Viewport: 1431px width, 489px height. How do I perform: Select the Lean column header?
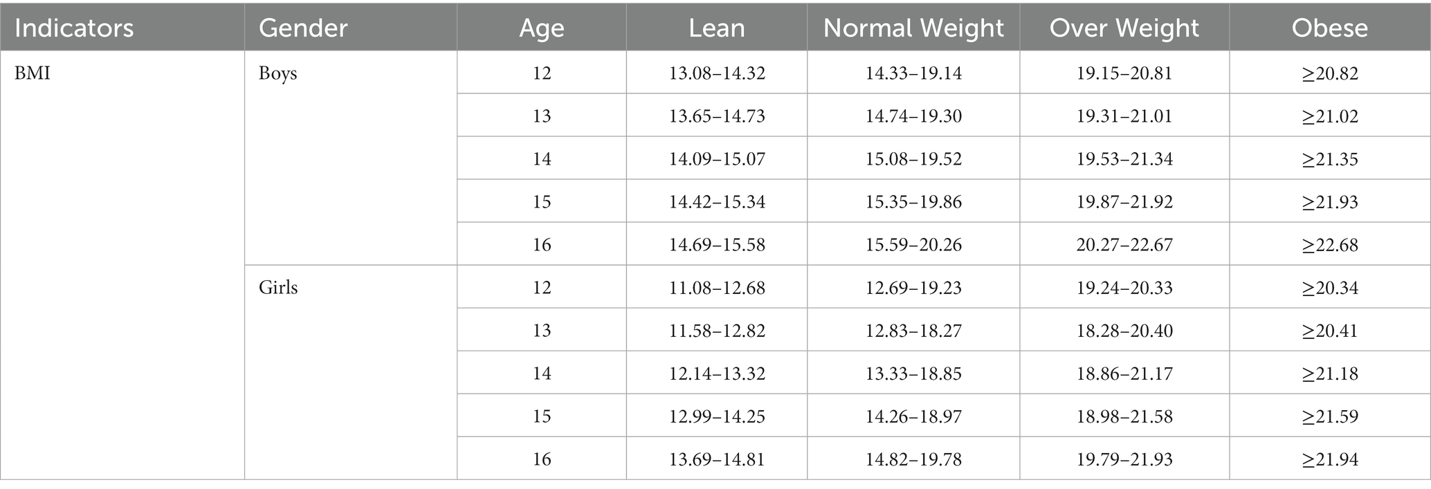click(717, 28)
